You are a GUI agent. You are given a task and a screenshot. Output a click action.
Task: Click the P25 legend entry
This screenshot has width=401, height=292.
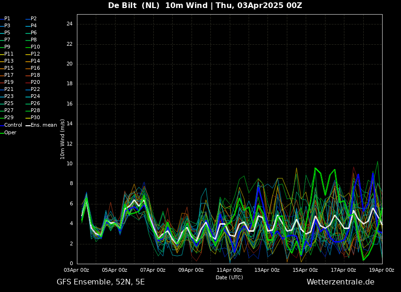click(x=9, y=104)
